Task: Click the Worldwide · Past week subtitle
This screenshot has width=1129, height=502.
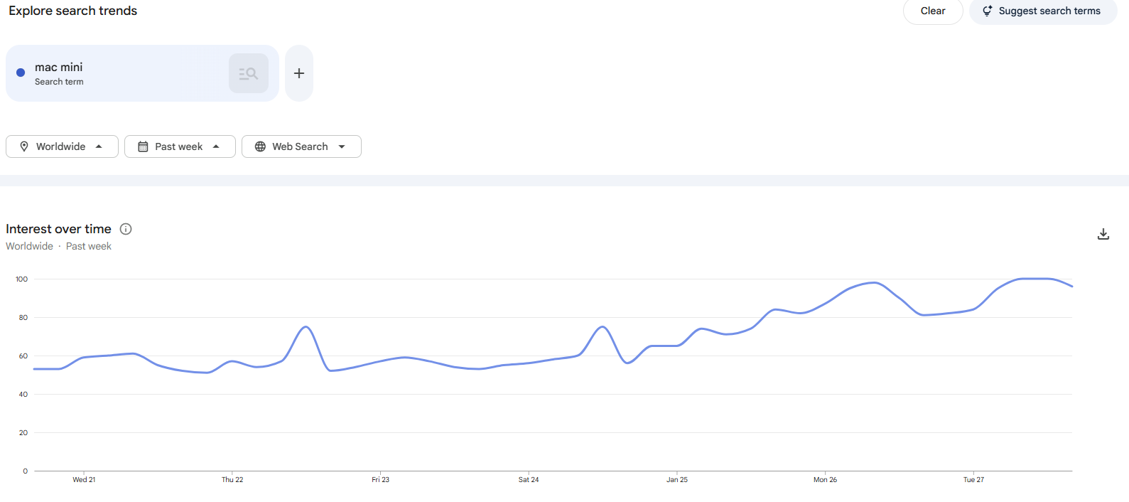Action: [58, 246]
